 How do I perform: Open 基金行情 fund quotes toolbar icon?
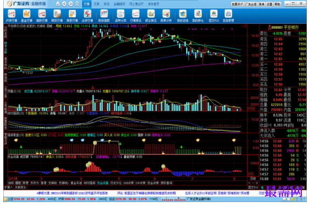pyautogui.click(x=26, y=16)
